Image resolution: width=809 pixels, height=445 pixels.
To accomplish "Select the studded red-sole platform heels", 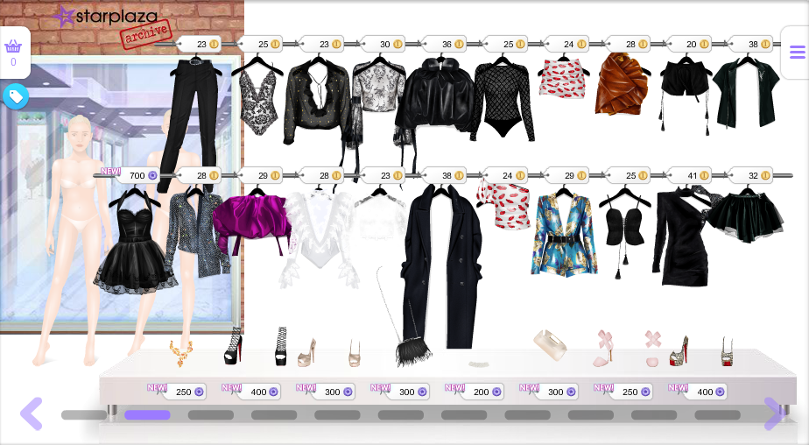I will coord(679,351).
